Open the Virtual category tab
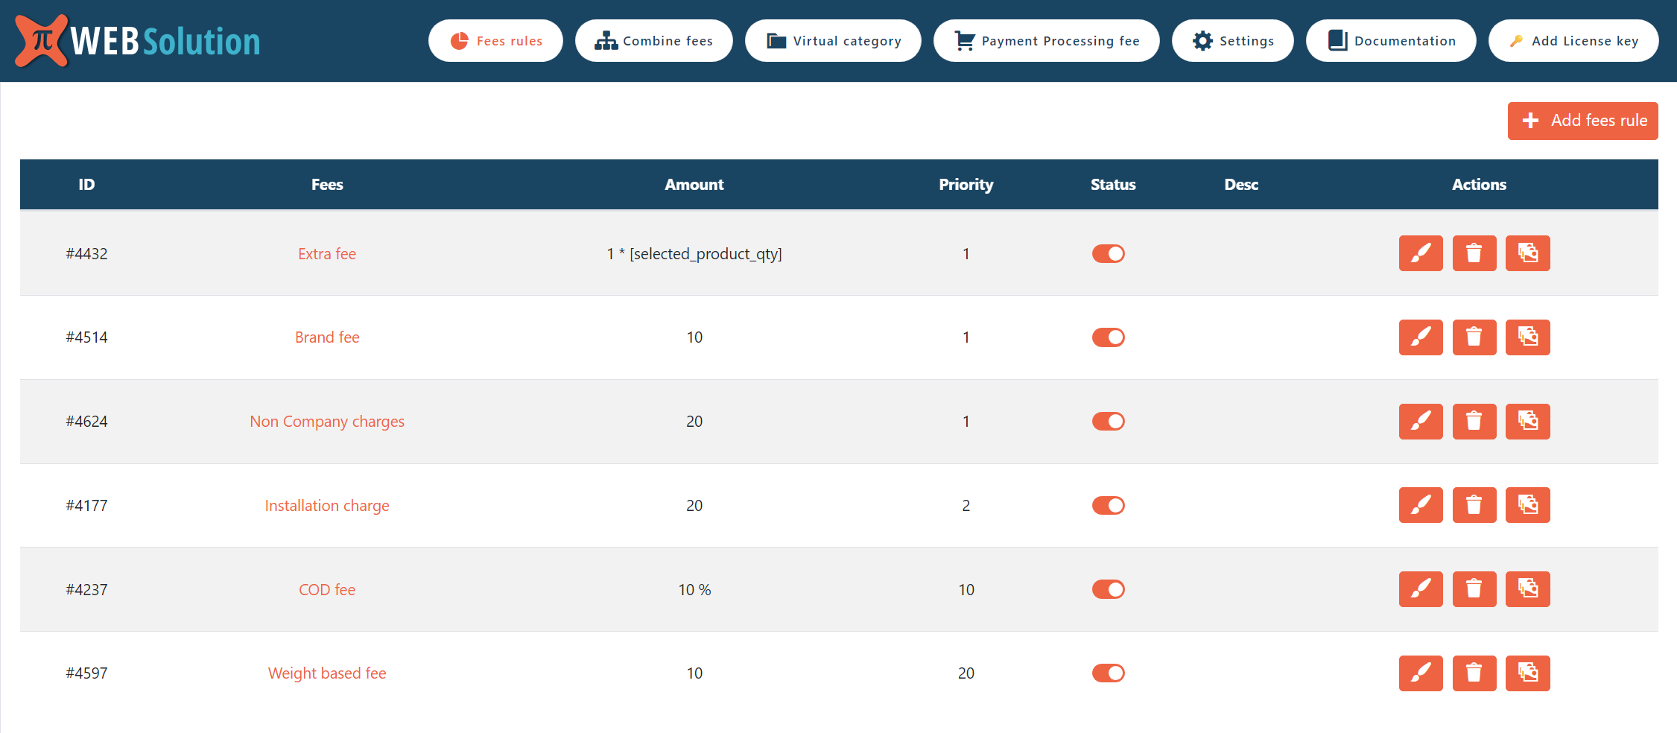Image resolution: width=1677 pixels, height=733 pixels. (833, 41)
